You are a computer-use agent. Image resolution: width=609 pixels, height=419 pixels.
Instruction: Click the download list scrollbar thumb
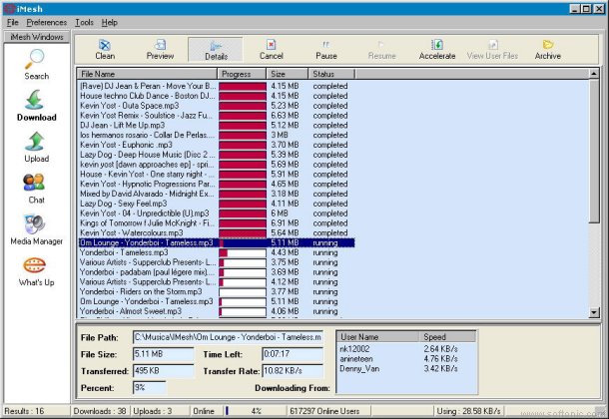(x=594, y=151)
